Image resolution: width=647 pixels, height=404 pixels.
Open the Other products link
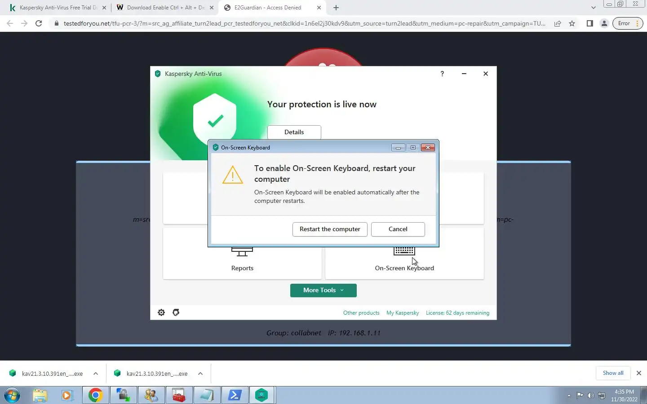361,313
